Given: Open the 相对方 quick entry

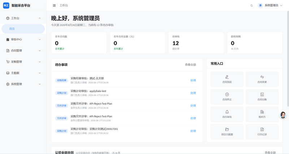Looking at the screenshot, I should [x=262, y=114].
